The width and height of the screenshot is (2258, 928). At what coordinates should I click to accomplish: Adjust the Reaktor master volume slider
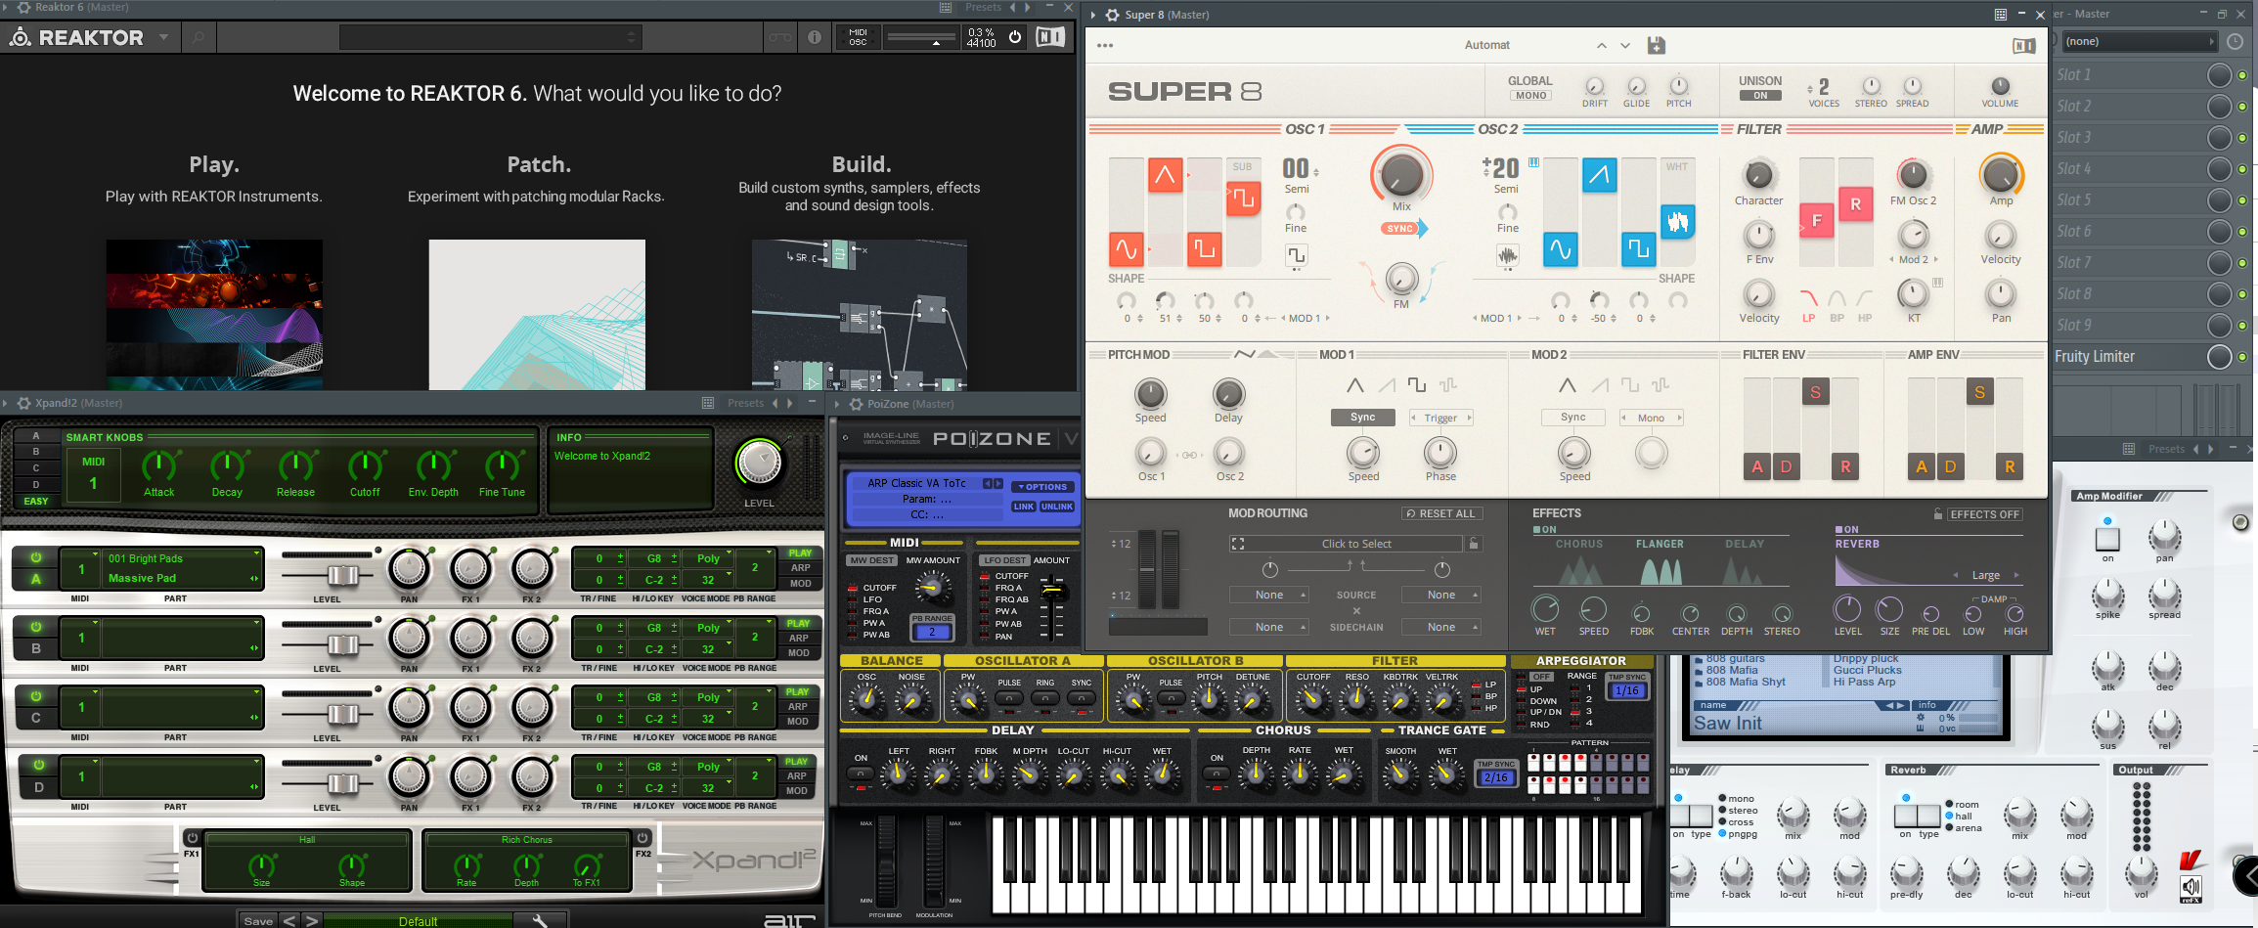(x=919, y=38)
